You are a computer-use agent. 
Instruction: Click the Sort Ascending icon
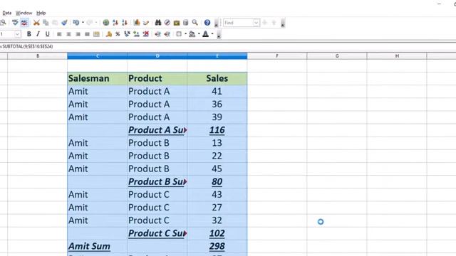pos(115,22)
